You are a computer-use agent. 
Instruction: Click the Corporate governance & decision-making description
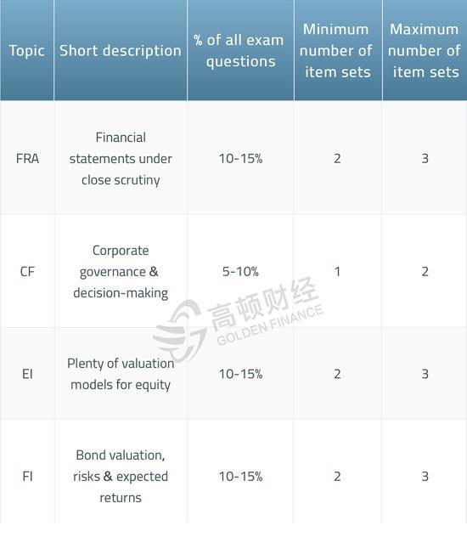[121, 272]
